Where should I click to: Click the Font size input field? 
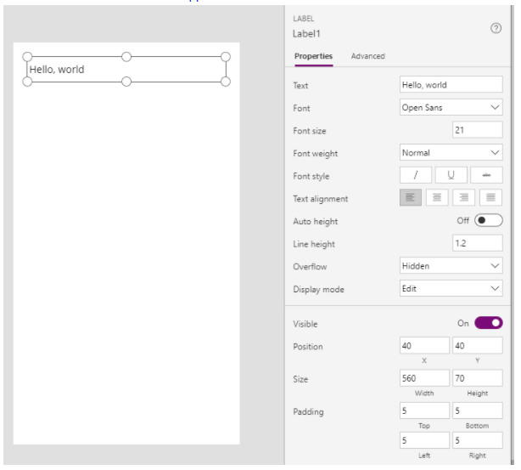coord(478,130)
